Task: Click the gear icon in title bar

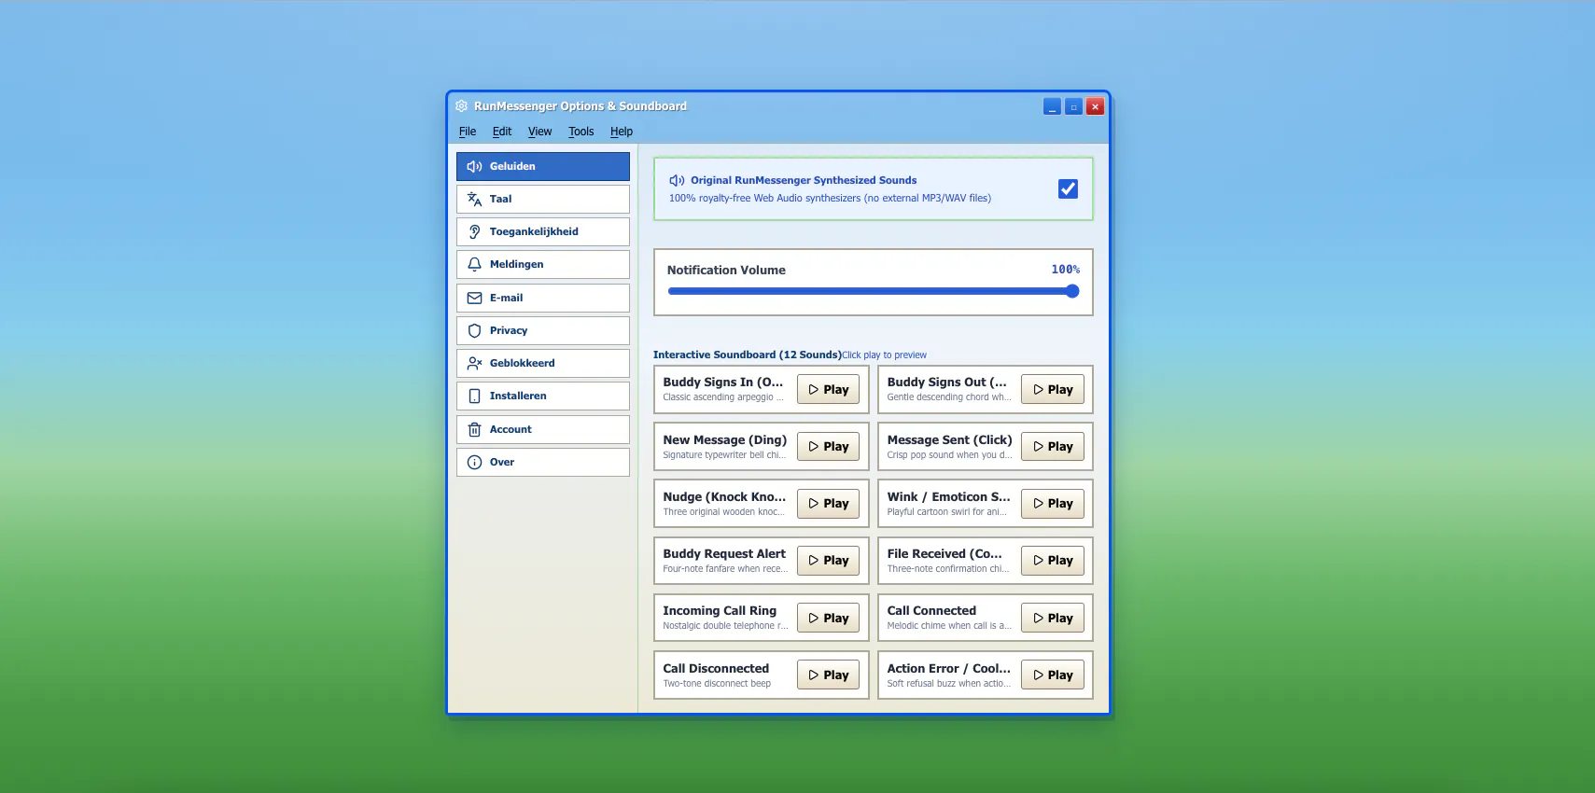Action: (x=461, y=106)
